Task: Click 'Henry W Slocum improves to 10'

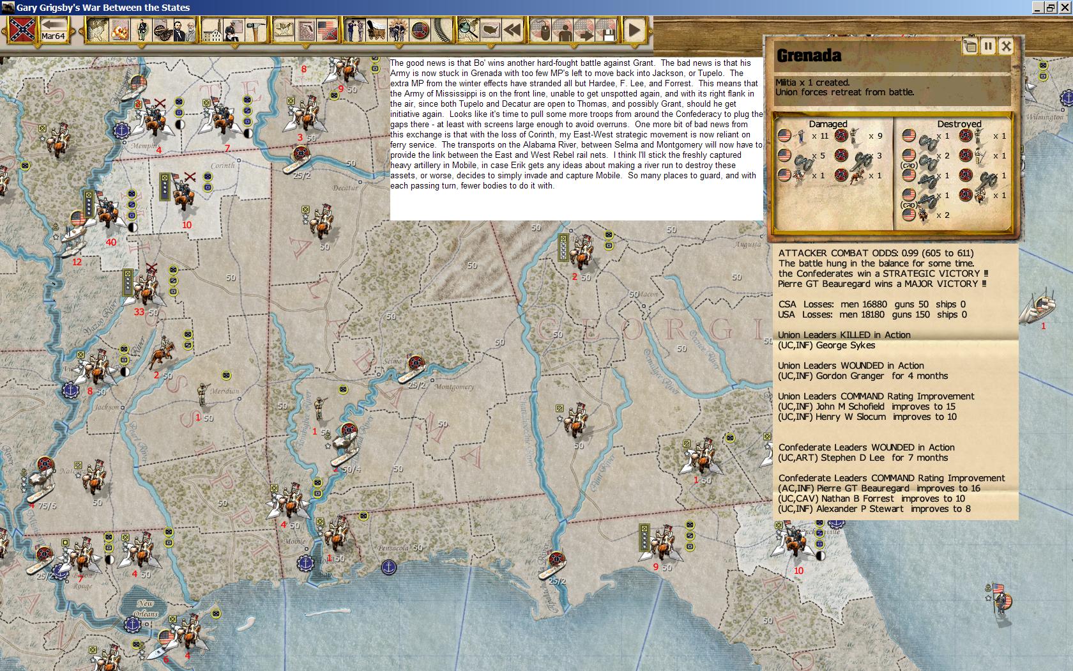Action: click(x=867, y=417)
